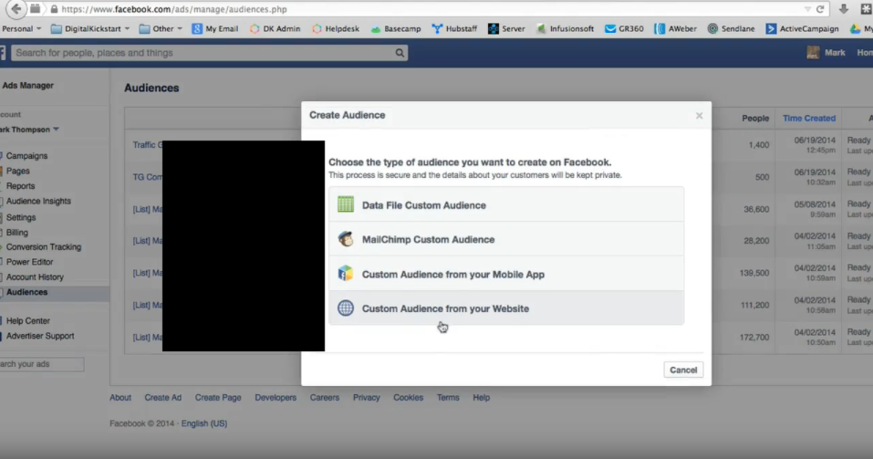Open the Terms footer link
873x459 pixels.
pos(448,398)
